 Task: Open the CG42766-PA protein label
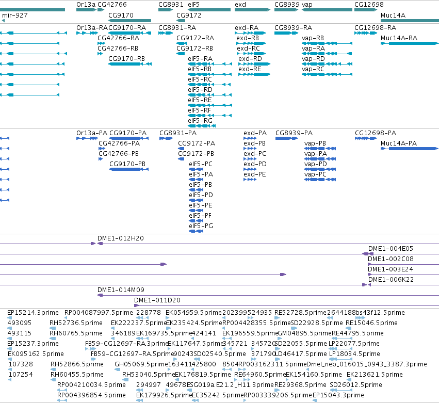pos(119,143)
